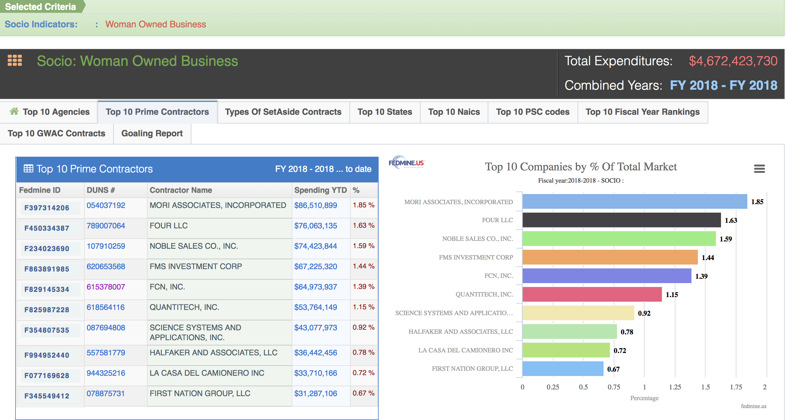
Task: Open the Top 10 States tab
Action: (385, 112)
